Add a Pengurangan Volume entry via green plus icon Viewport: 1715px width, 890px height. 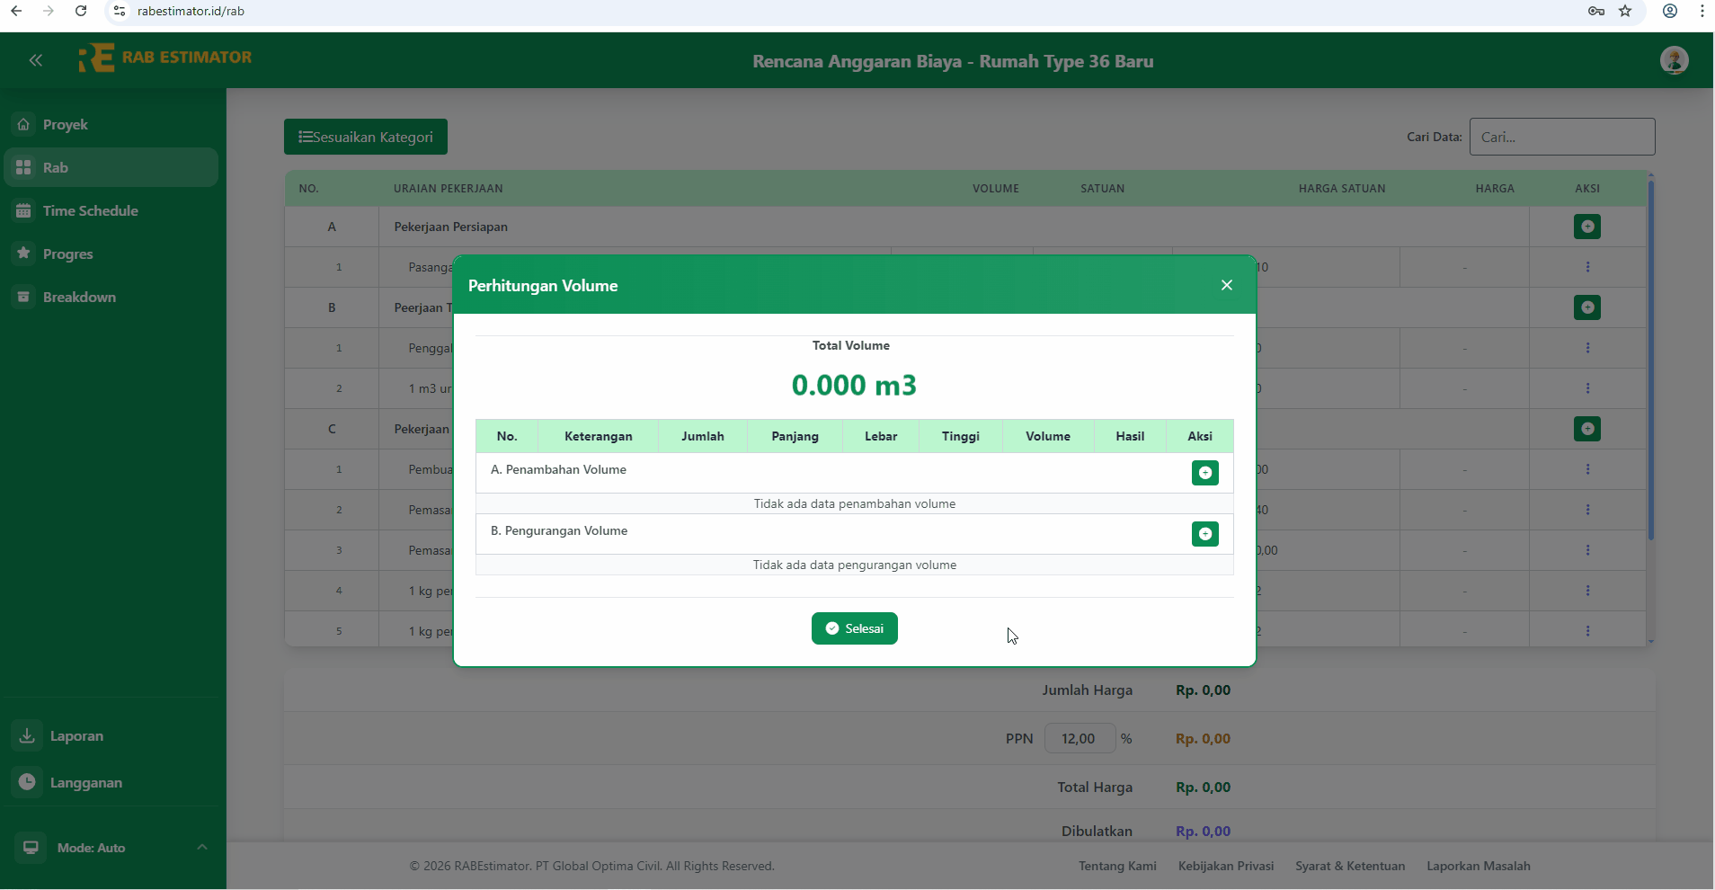point(1204,534)
